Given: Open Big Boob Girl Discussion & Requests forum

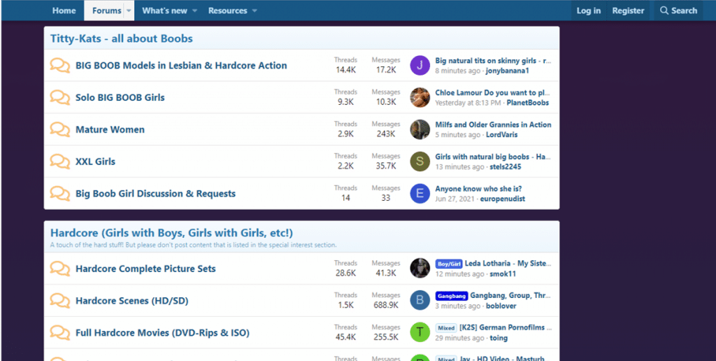Looking at the screenshot, I should coord(156,193).
